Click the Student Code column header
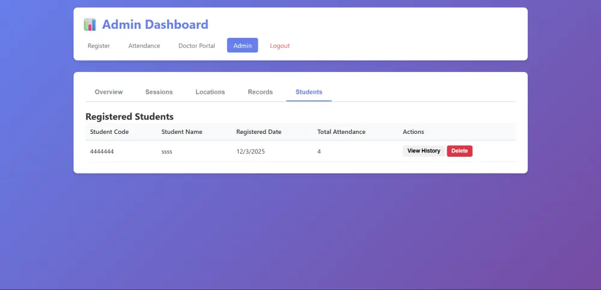Viewport: 601px width, 290px height. [109, 131]
